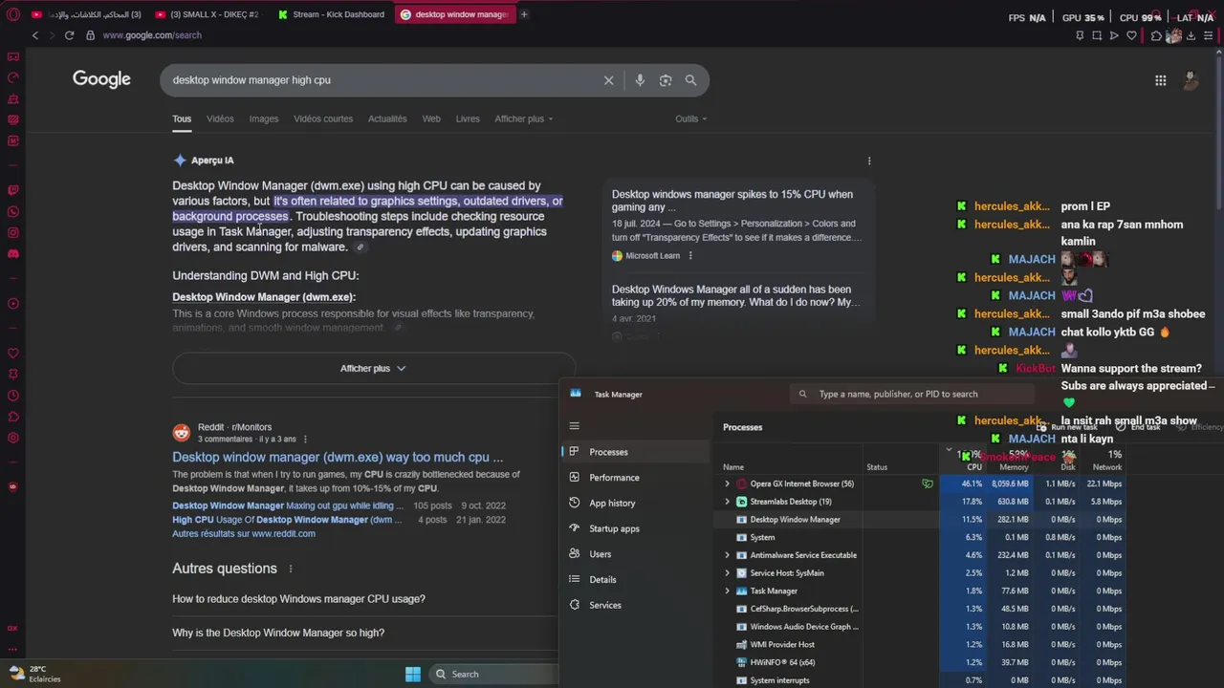Switch to Stream - Kick Dashboard tab
Image resolution: width=1224 pixels, height=688 pixels.
pos(331,14)
